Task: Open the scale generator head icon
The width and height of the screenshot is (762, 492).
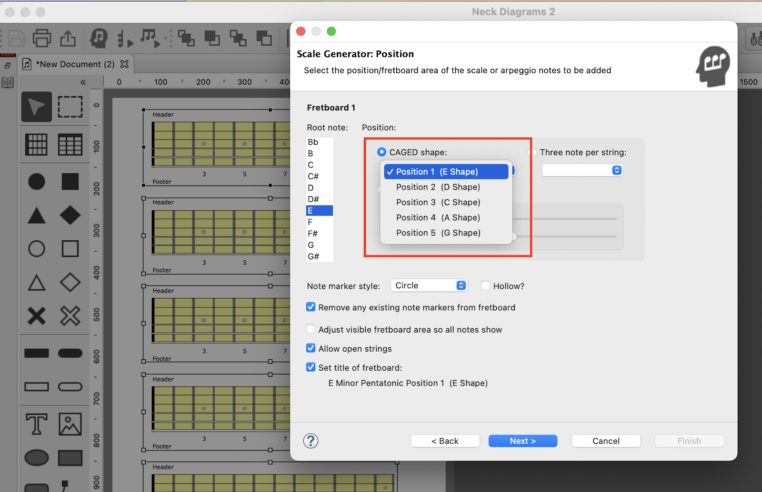Action: coord(99,38)
